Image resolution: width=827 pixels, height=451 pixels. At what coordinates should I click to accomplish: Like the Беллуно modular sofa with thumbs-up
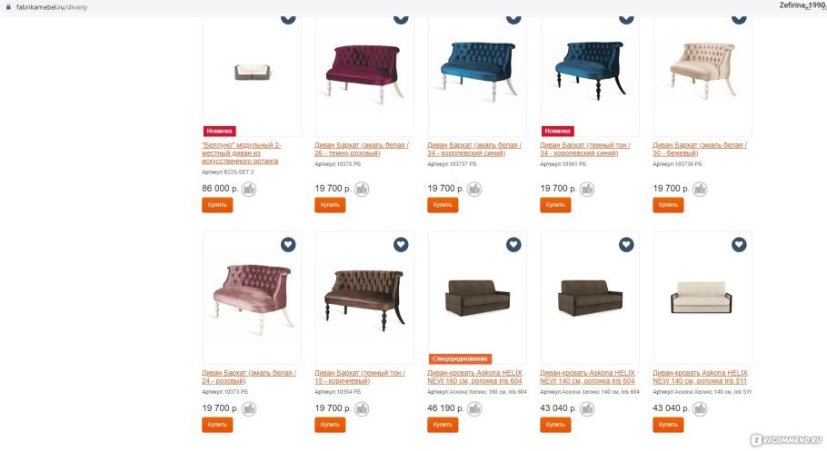249,189
